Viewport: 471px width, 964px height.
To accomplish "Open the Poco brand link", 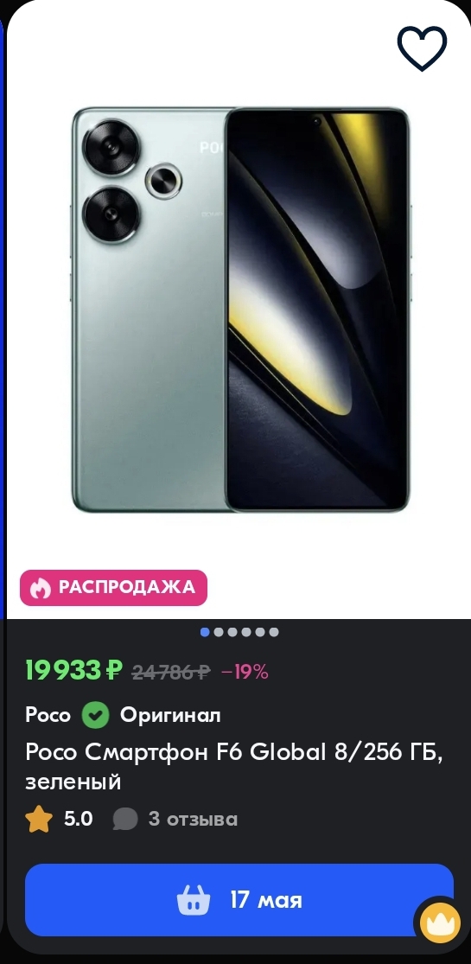I will point(48,715).
